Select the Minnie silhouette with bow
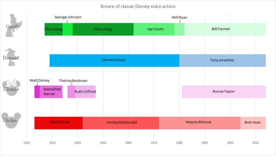The width and height of the screenshot is (276, 157). pos(12,88)
